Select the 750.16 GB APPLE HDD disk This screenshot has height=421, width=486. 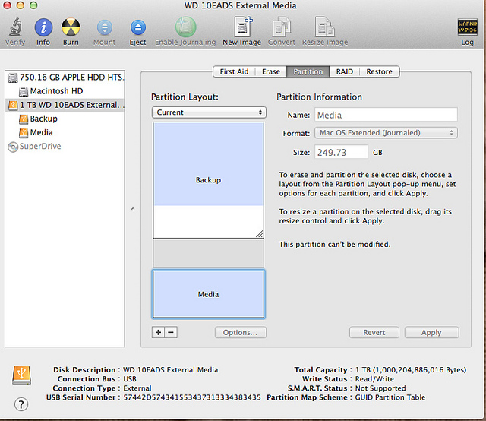coord(65,78)
